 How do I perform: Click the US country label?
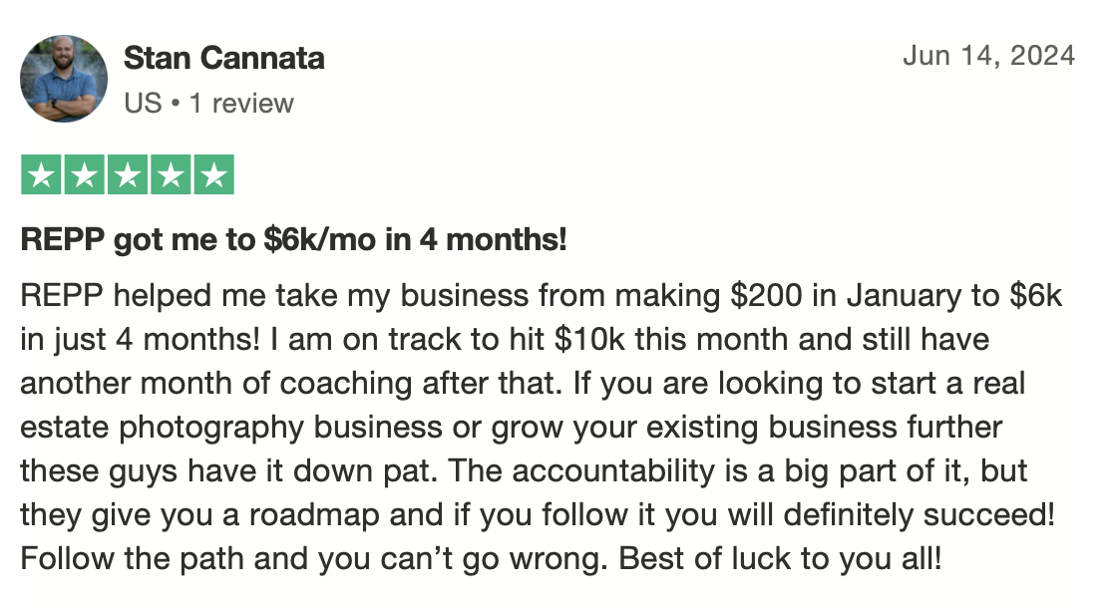(143, 104)
